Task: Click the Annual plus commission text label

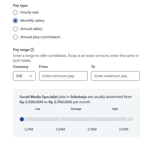Action: coord(40,37)
